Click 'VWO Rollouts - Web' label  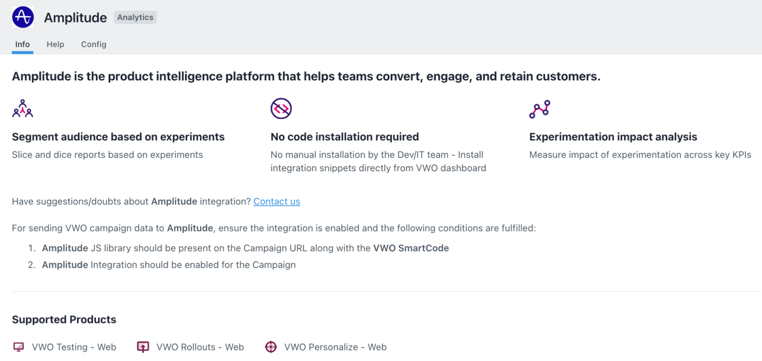[200, 347]
